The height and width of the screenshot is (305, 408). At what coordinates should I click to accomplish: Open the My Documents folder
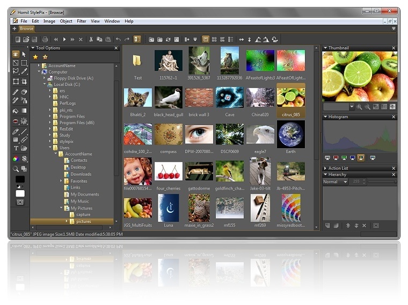pos(84,194)
